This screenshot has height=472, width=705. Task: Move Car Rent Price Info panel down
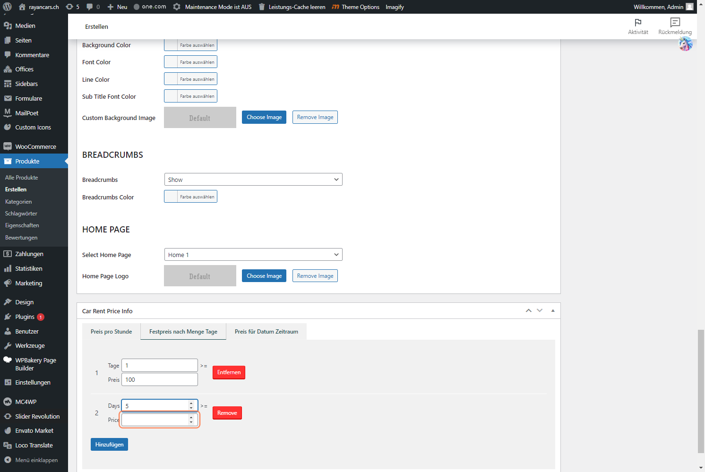point(540,310)
